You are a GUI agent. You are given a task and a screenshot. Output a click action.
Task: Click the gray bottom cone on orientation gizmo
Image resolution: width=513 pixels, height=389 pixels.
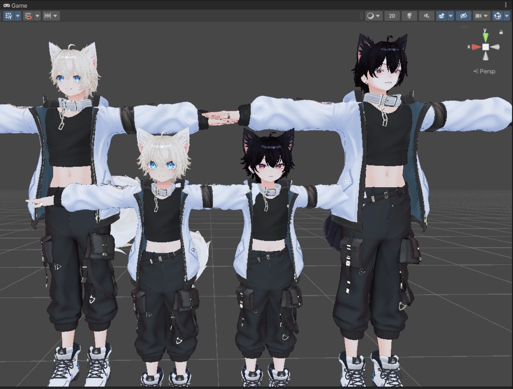coord(486,56)
